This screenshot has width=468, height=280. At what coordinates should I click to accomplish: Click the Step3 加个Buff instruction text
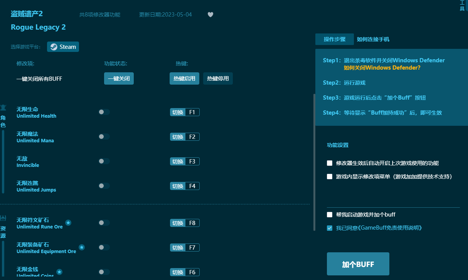pos(374,98)
